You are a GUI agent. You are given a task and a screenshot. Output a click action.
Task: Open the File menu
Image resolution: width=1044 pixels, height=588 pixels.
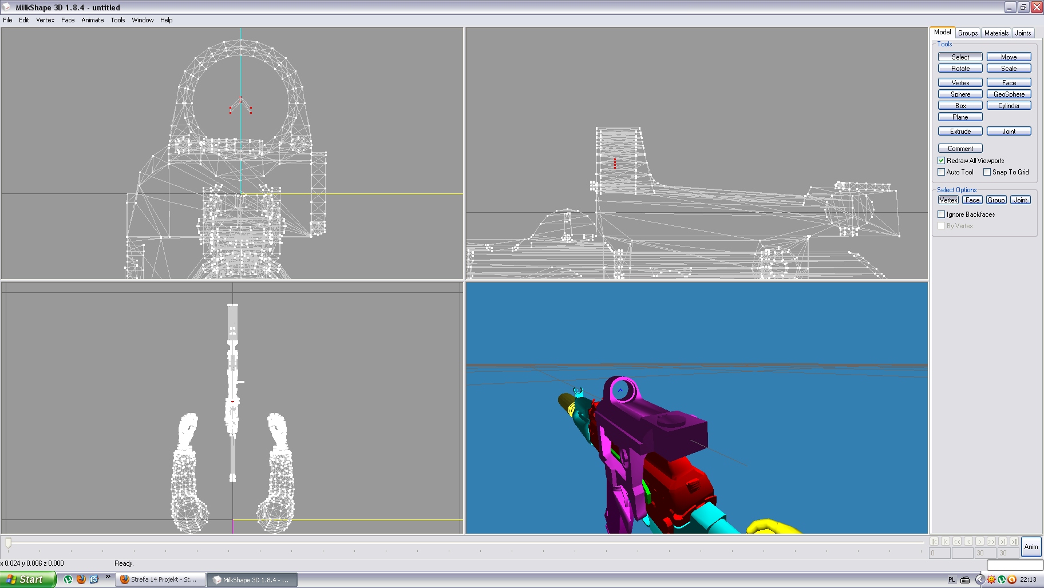click(x=7, y=20)
